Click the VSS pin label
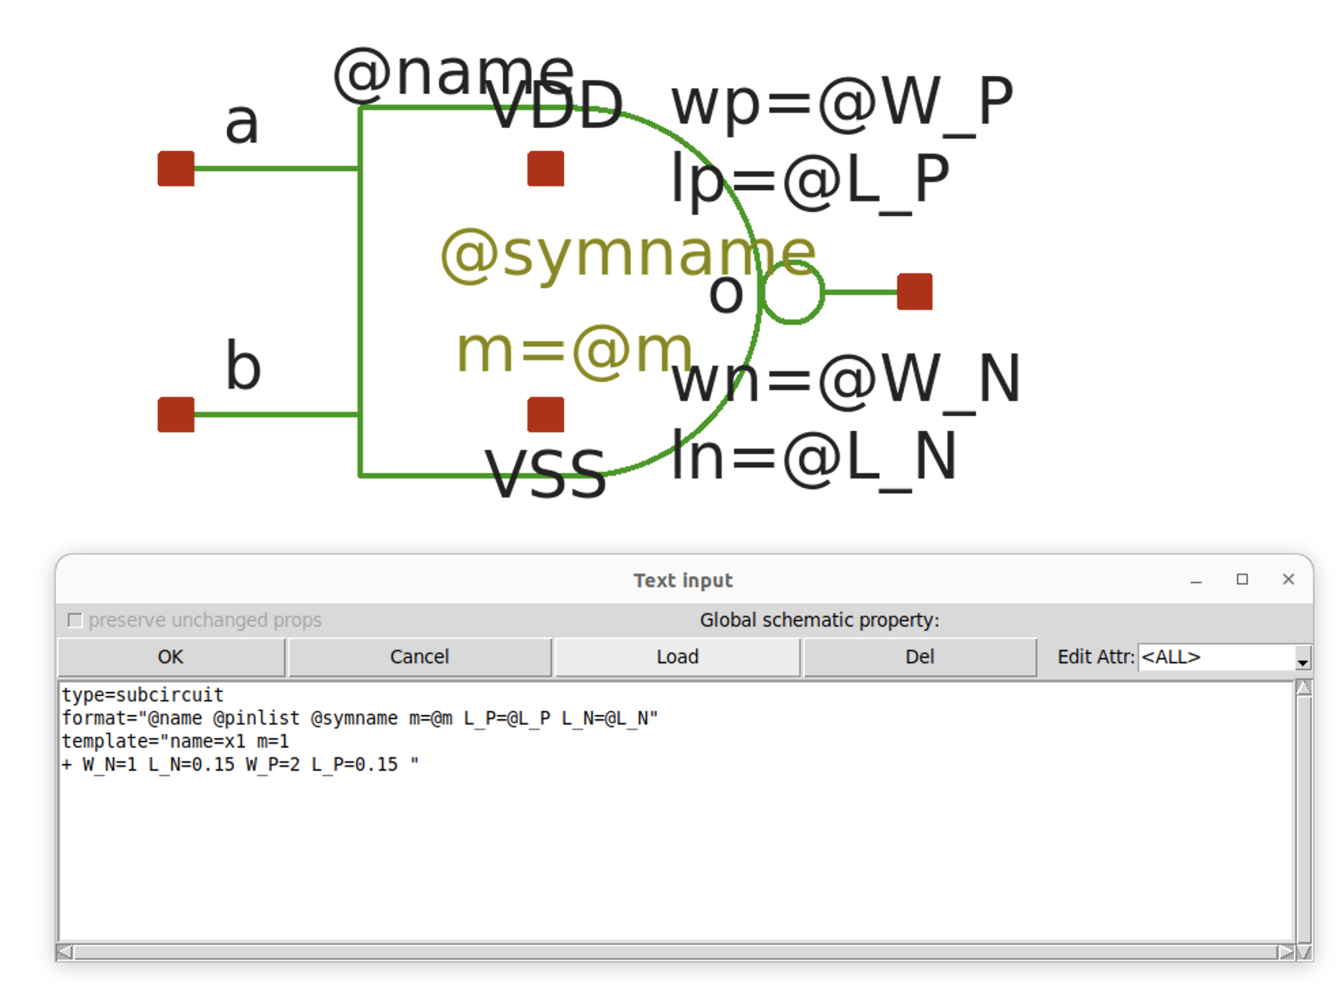This screenshot has width=1343, height=991. (x=546, y=474)
